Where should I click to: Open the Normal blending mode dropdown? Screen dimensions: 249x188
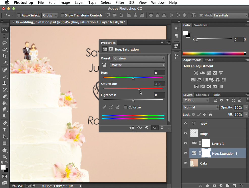(201, 107)
